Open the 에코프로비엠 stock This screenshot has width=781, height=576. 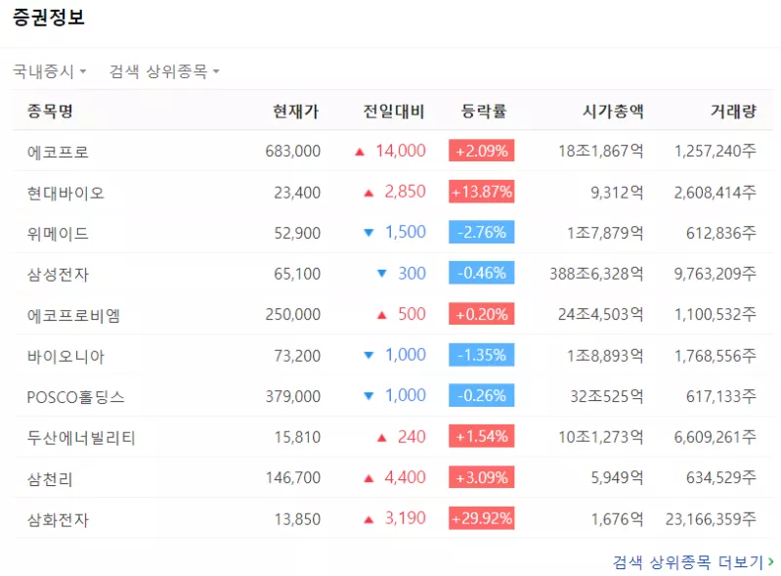point(73,315)
